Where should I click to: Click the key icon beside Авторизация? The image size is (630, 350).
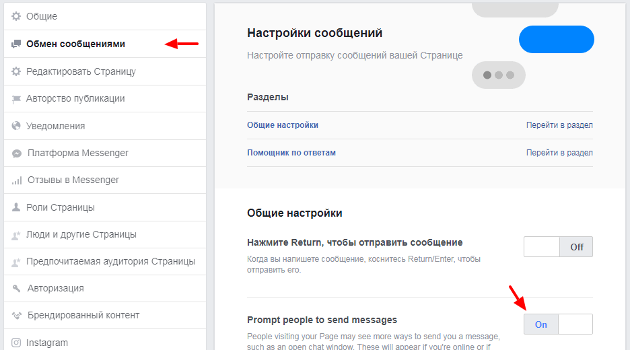tap(16, 289)
